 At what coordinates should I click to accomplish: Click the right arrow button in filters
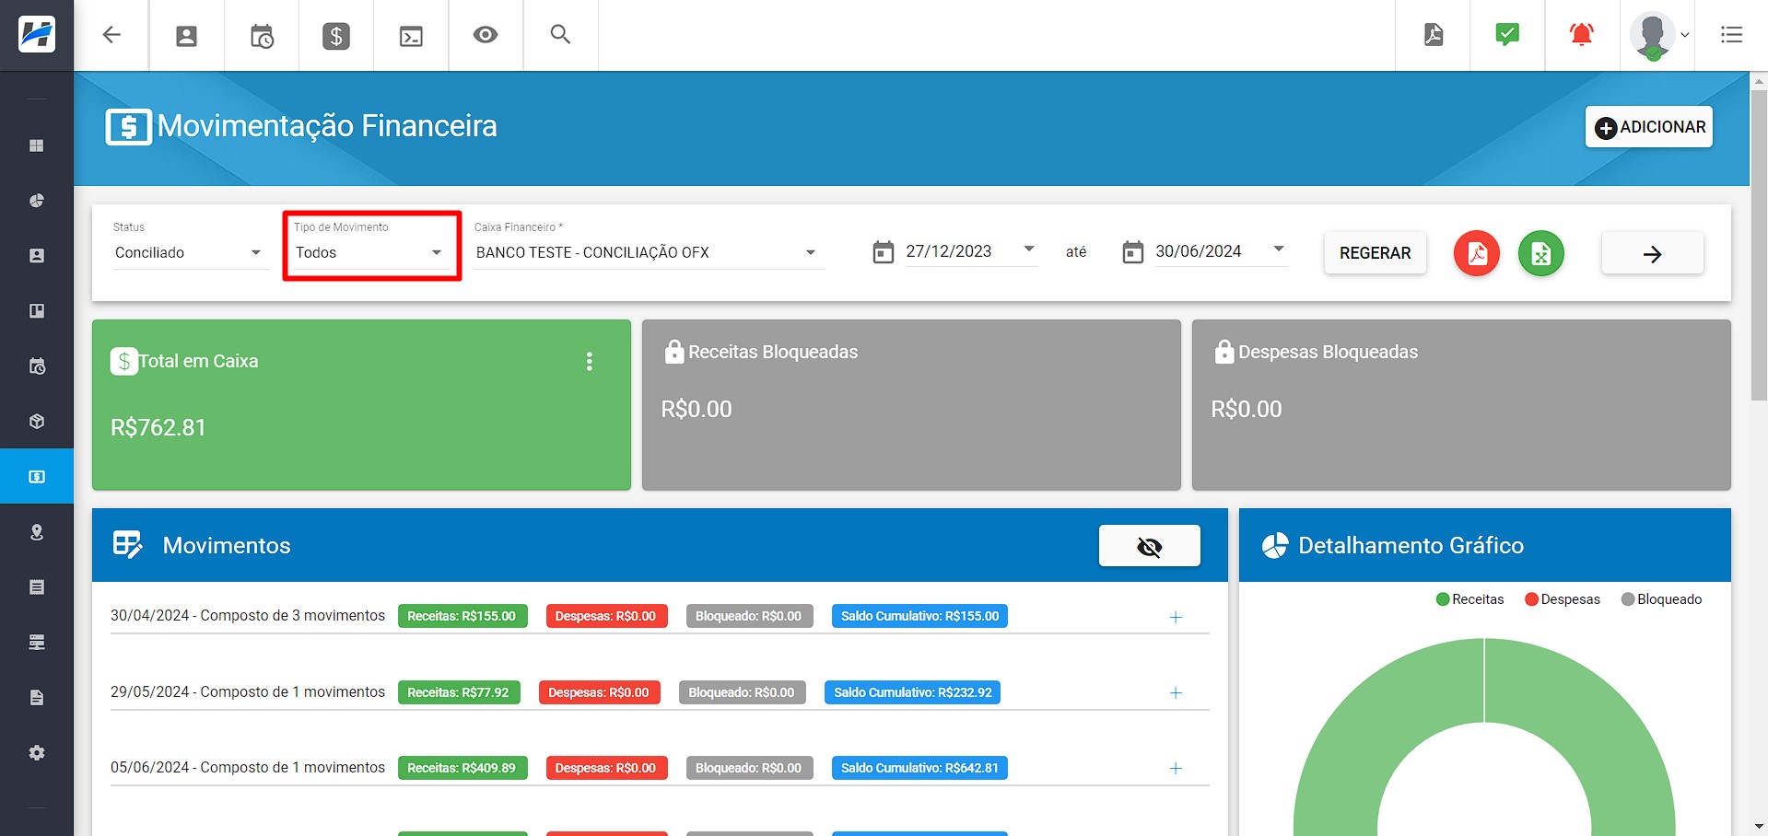pyautogui.click(x=1652, y=253)
